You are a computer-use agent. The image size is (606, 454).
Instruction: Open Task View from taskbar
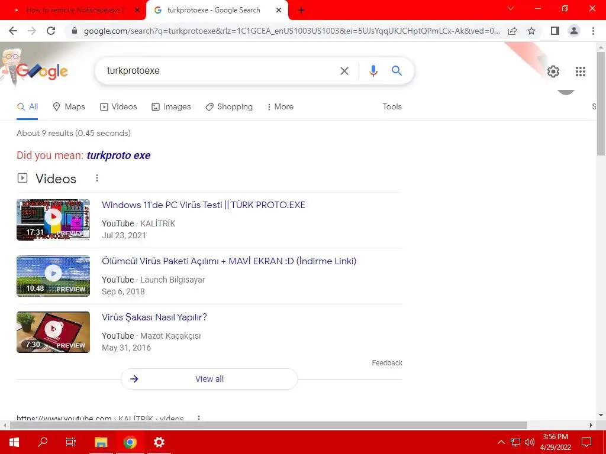(x=71, y=442)
